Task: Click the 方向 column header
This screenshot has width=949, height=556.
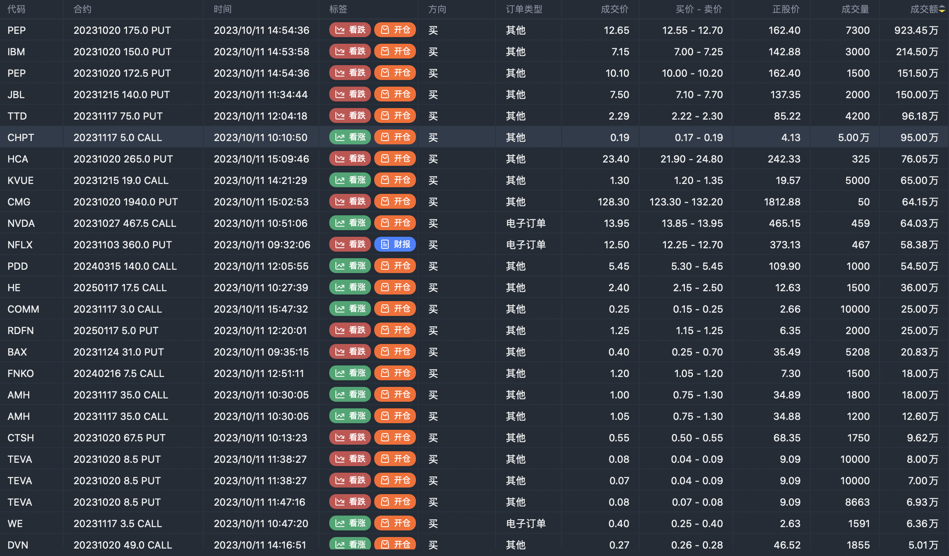Action: coord(437,9)
